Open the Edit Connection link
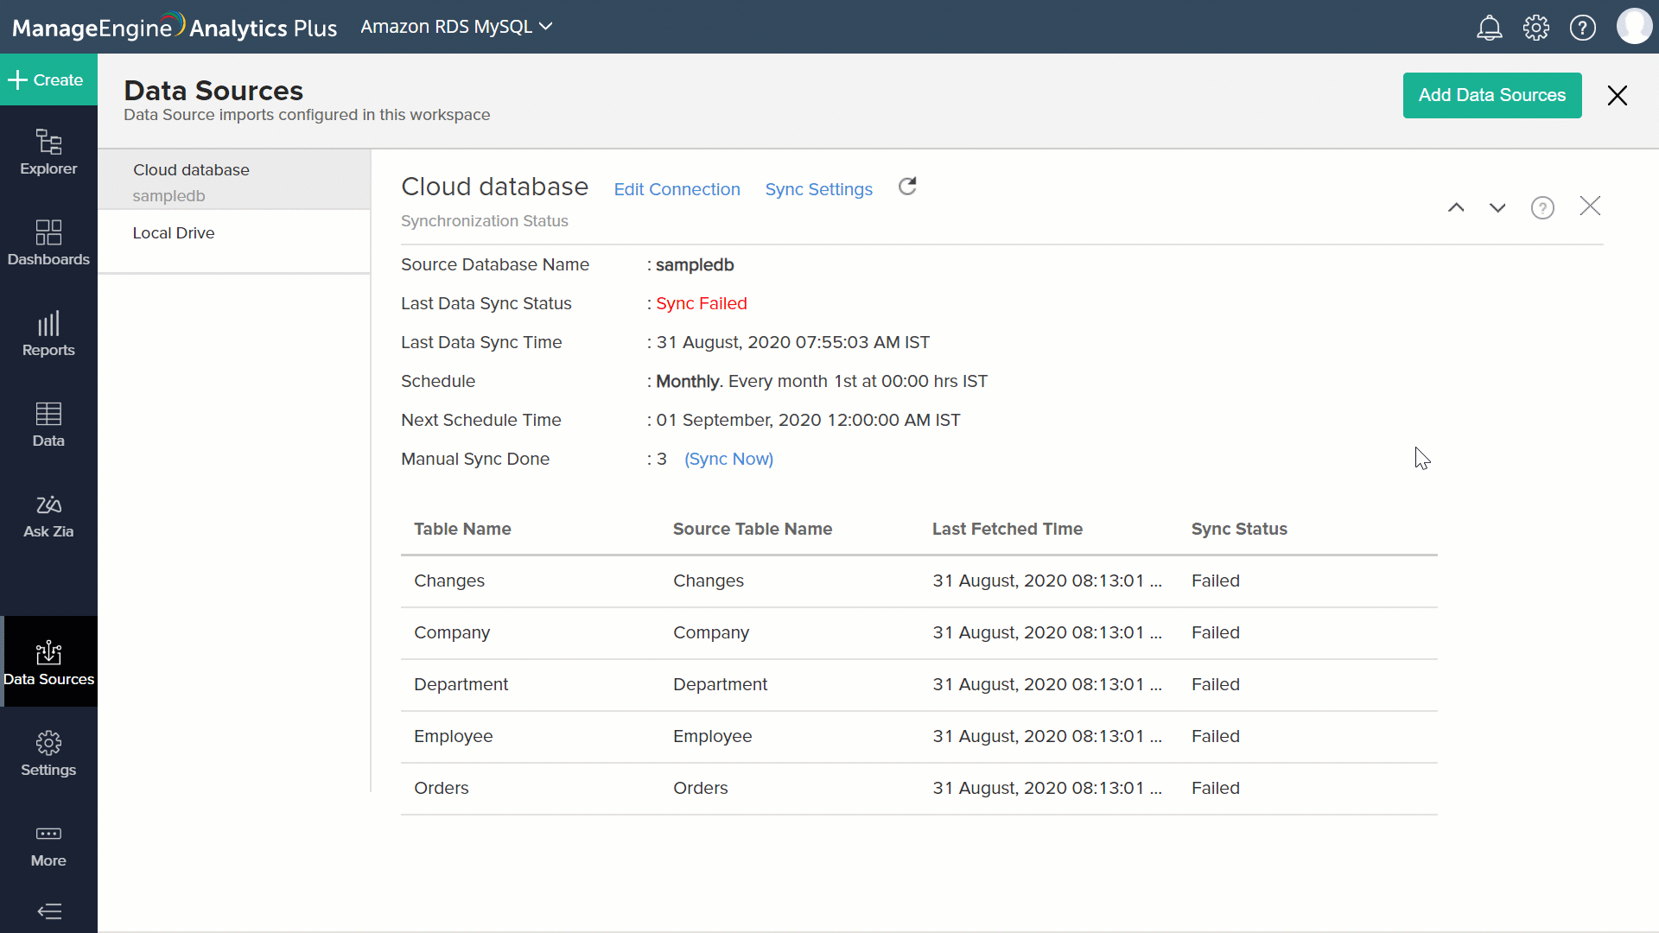This screenshot has height=933, width=1659. (677, 189)
